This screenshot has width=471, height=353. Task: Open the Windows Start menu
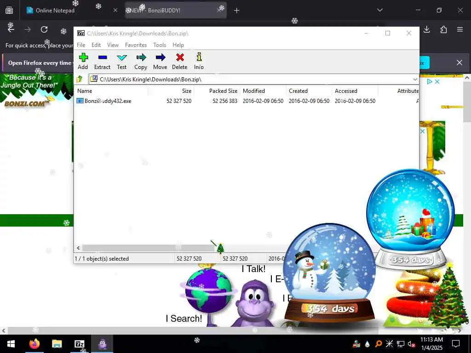(11, 344)
